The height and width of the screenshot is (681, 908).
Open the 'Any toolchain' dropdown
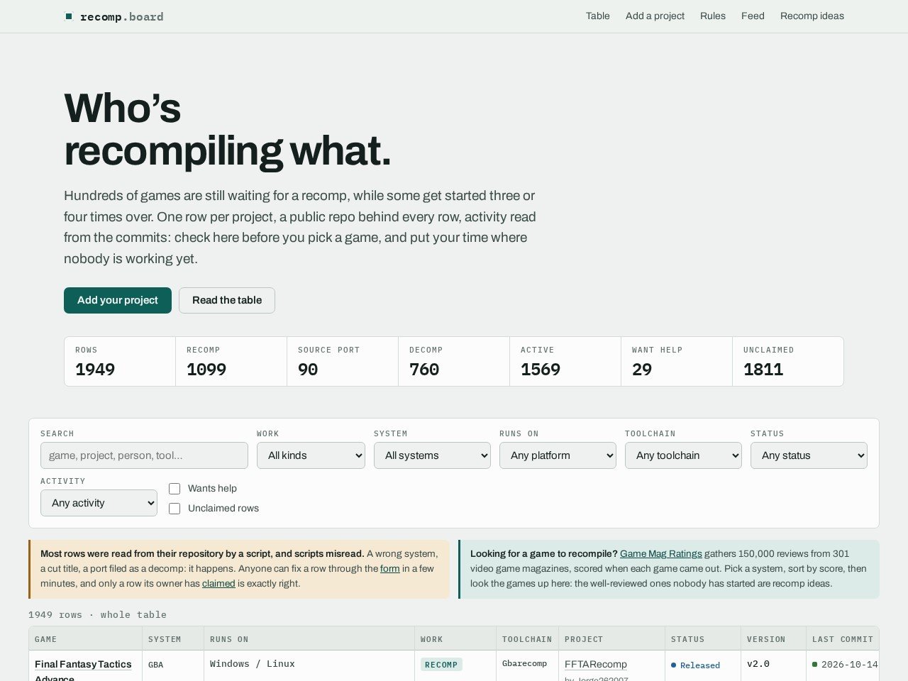point(683,455)
